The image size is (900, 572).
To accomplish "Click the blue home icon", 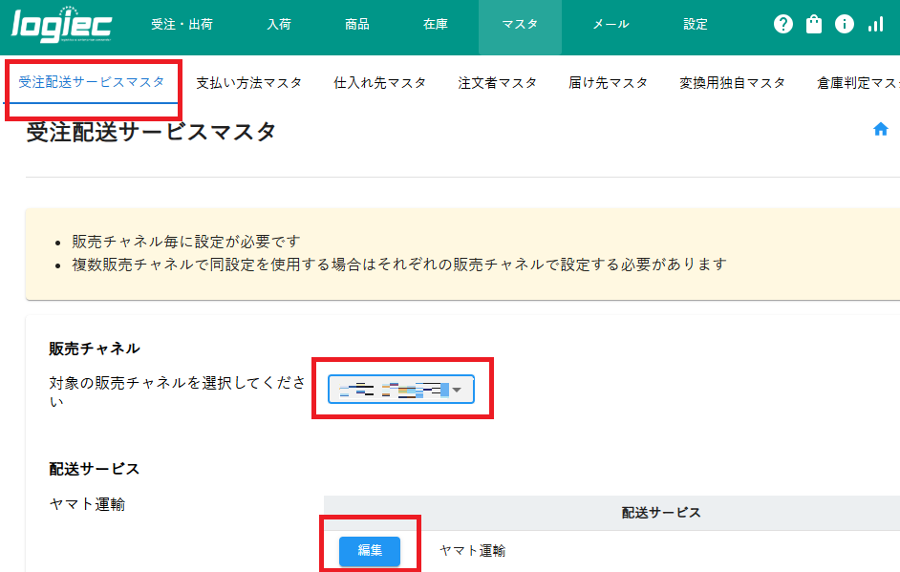I will [879, 128].
